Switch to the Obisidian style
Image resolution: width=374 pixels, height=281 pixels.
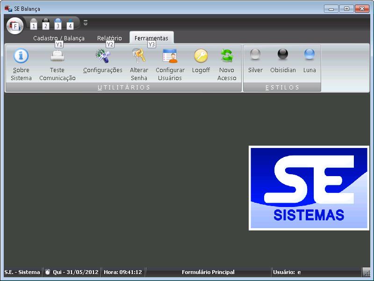click(x=283, y=55)
